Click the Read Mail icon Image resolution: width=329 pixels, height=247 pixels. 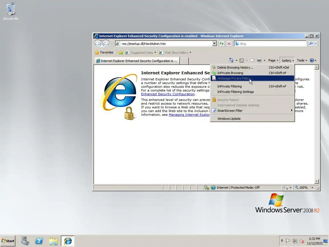[x=252, y=61]
